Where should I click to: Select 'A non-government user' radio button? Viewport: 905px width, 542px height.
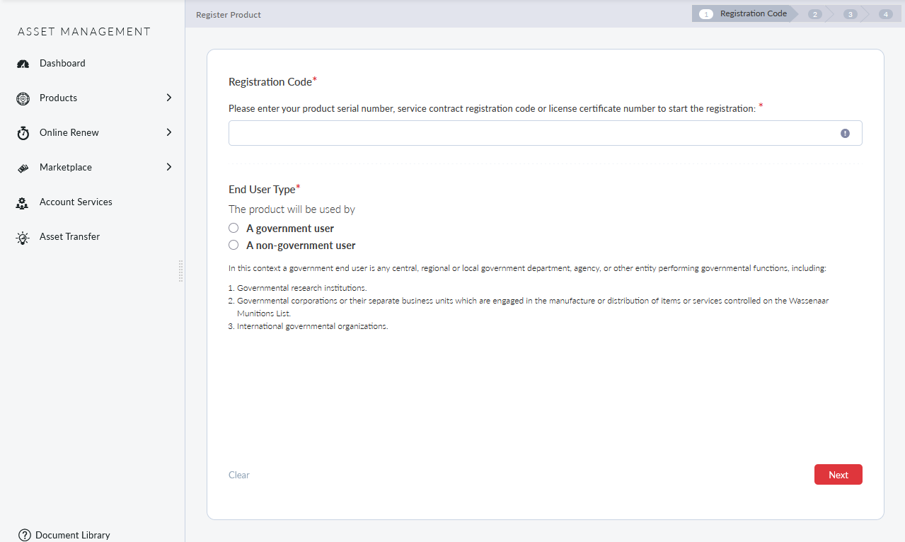(234, 245)
